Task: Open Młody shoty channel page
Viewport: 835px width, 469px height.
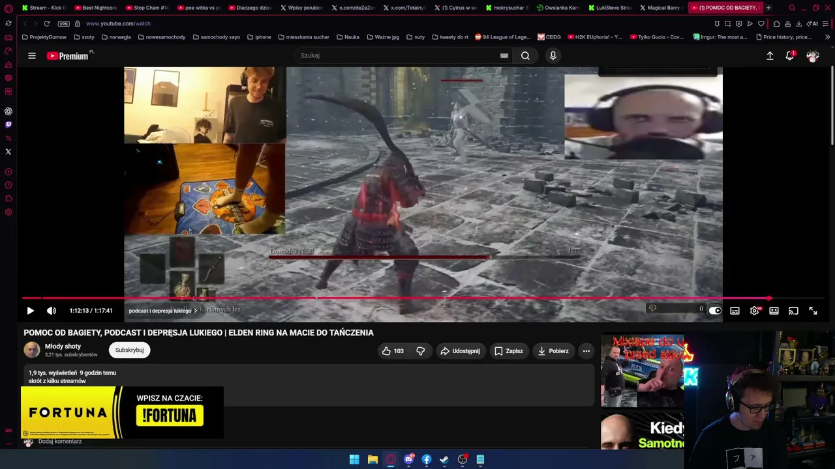Action: click(63, 347)
